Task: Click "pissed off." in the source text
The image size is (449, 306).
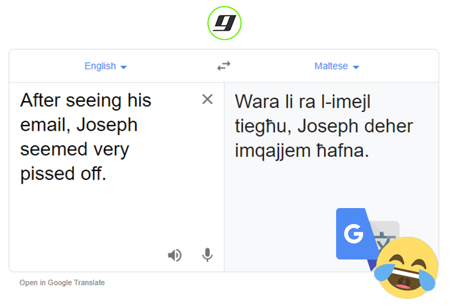Action: click(x=64, y=174)
